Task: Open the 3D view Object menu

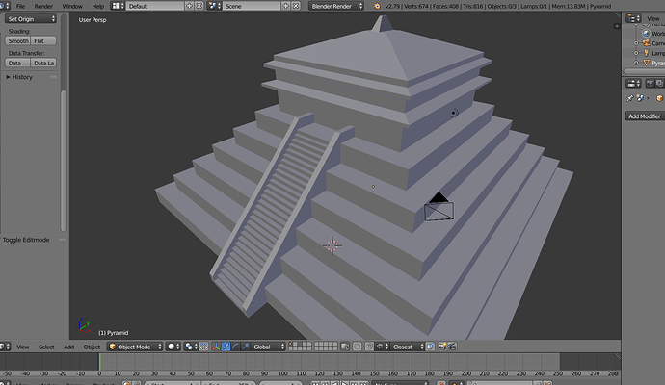Action: coord(92,346)
